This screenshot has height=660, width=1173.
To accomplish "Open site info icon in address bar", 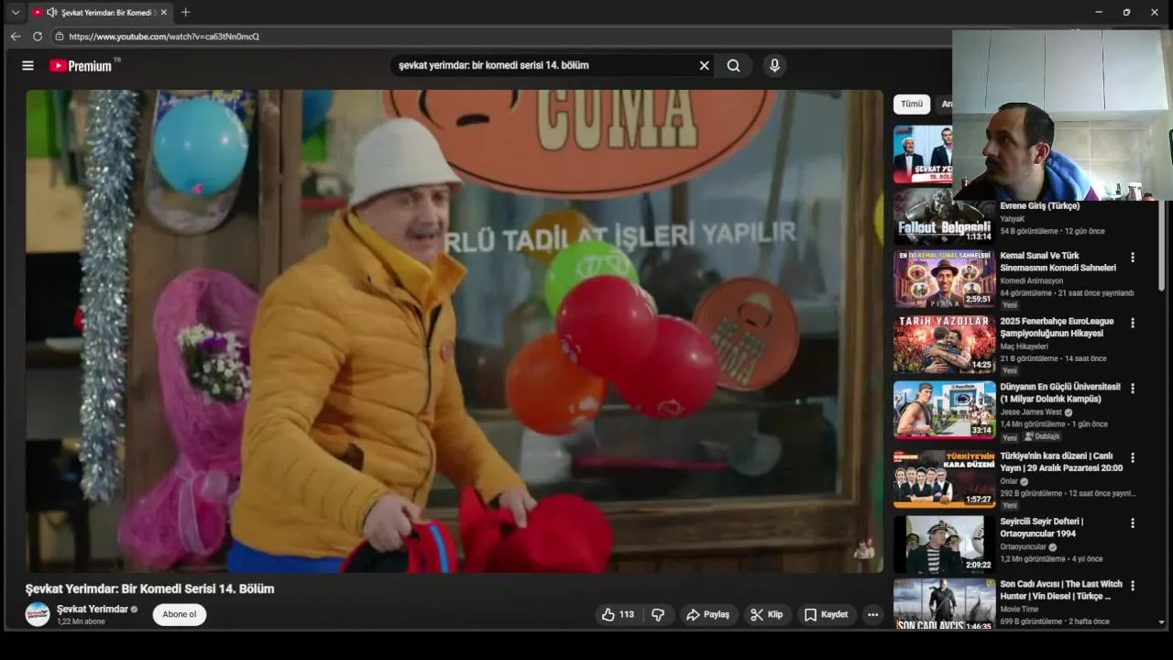I will click(x=59, y=37).
